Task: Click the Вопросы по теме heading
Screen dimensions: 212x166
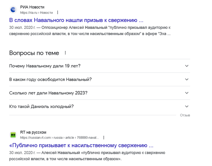Action: pos(34,53)
